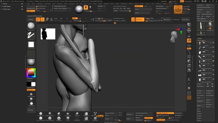Toggle the orange BackfaceMask button
The height and width of the screenshot is (123, 218).
pyautogui.click(x=160, y=120)
